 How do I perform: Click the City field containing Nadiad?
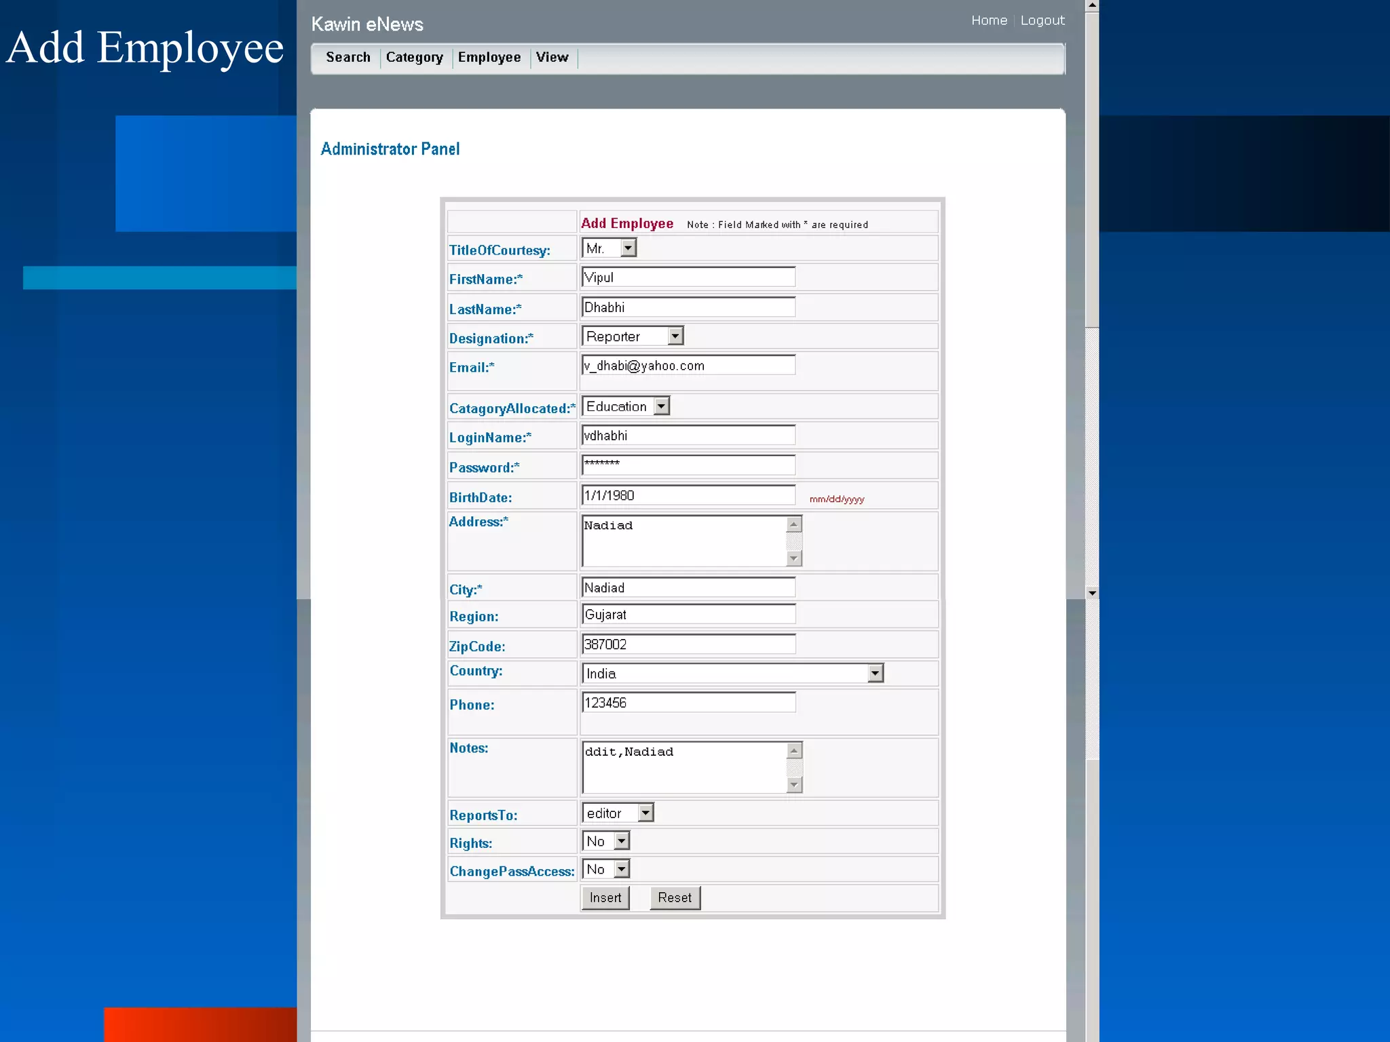click(688, 587)
